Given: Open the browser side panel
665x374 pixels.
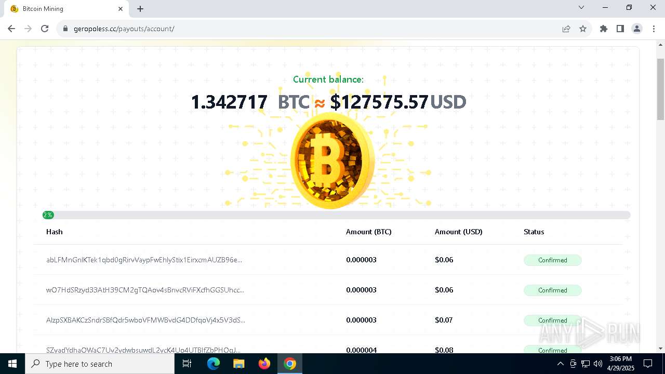Looking at the screenshot, I should (x=620, y=29).
